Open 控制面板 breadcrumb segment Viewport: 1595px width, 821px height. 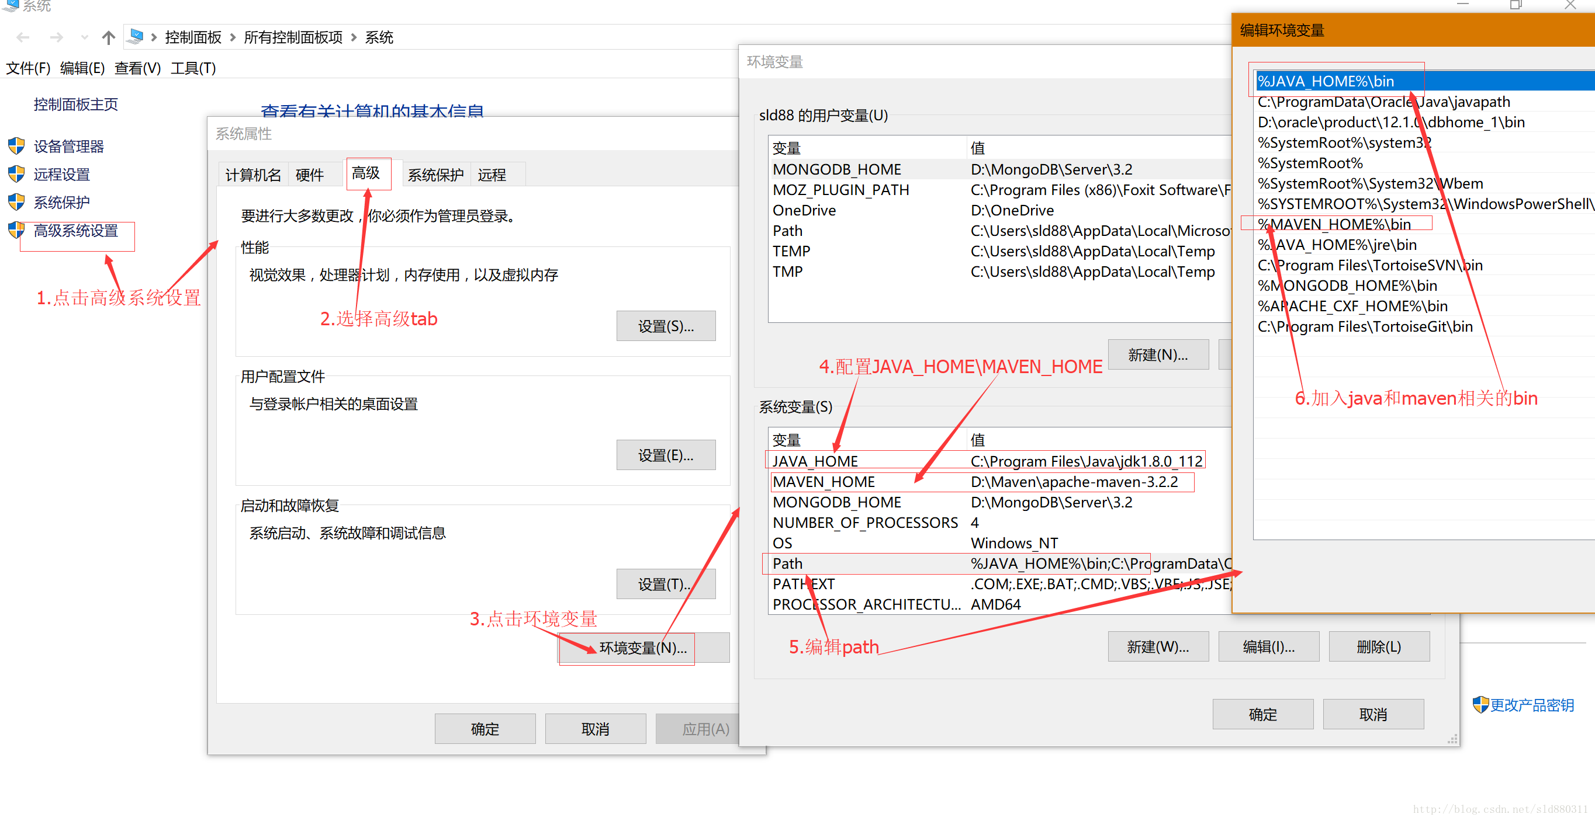coord(193,38)
